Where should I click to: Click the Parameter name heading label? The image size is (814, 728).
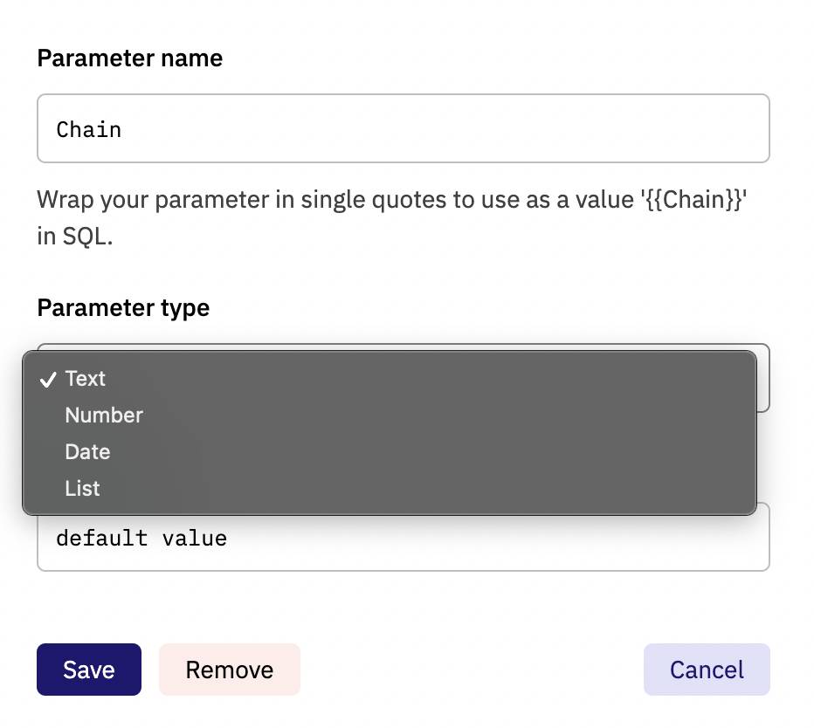pos(130,58)
